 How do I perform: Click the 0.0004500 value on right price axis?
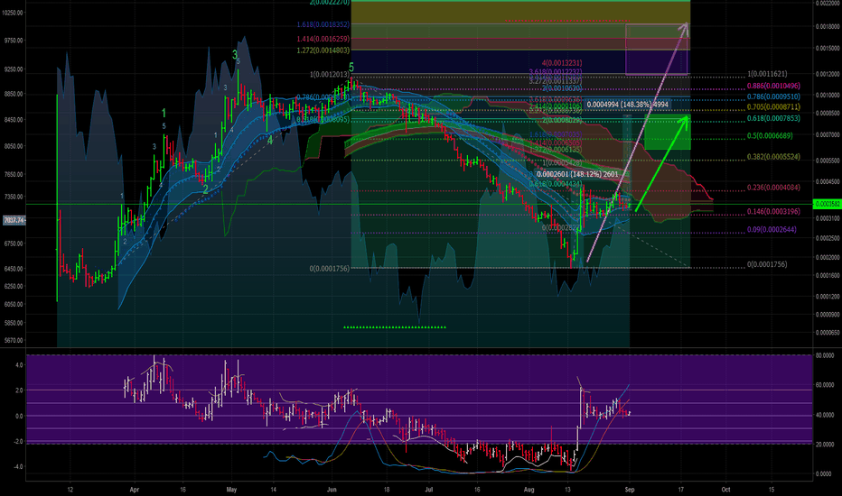828,182
